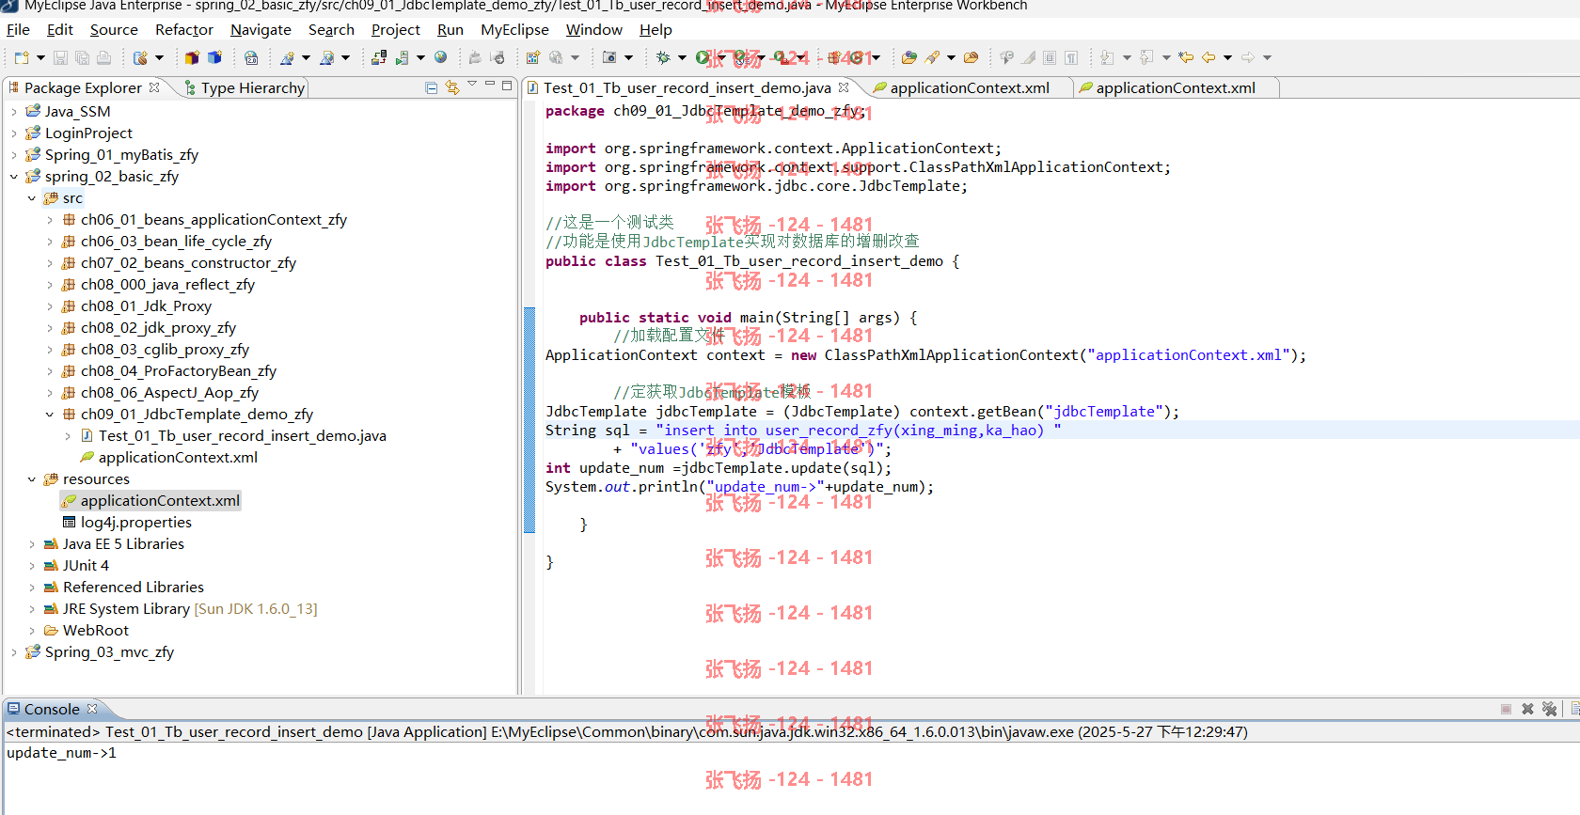The height and width of the screenshot is (815, 1580).
Task: Click the Terminate square in Console
Action: 1506,709
